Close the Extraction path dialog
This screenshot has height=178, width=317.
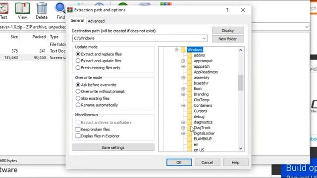point(243,10)
